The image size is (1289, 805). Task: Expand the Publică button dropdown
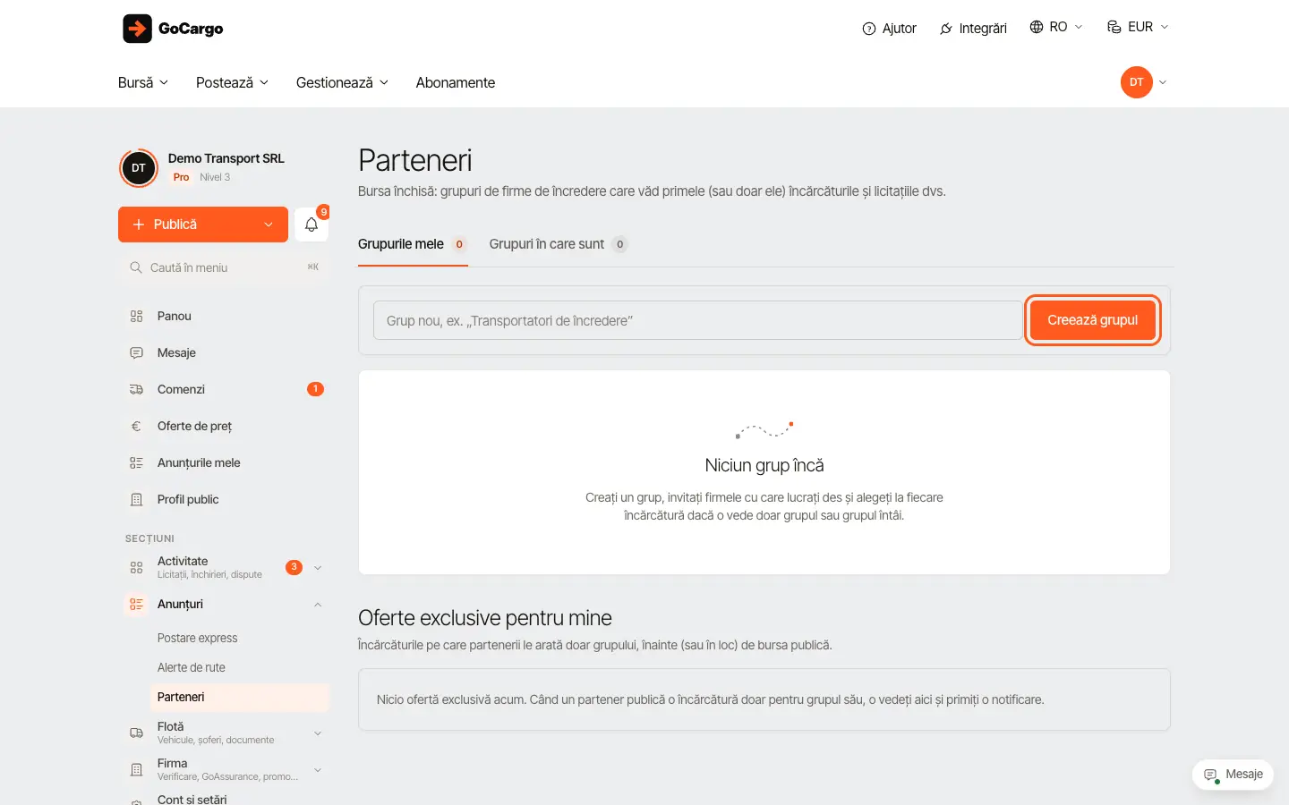pyautogui.click(x=269, y=225)
